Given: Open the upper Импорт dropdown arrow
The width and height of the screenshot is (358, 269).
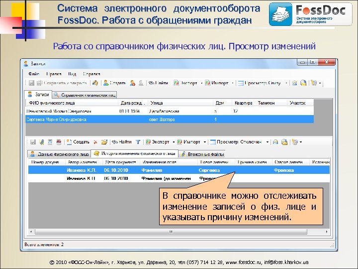Looking at the screenshot, I should 232,83.
